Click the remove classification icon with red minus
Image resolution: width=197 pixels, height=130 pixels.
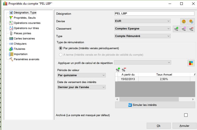point(191,29)
